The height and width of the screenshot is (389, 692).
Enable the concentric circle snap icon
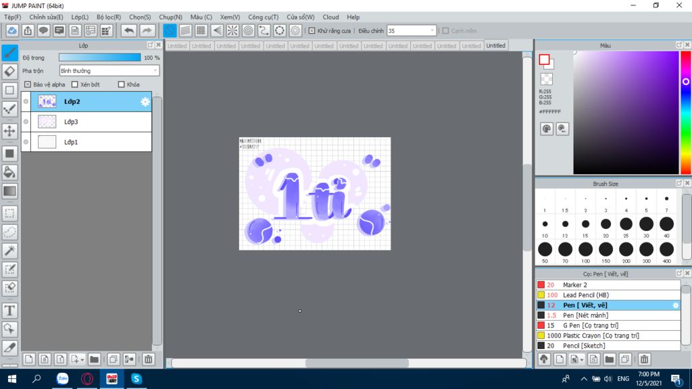(249, 30)
